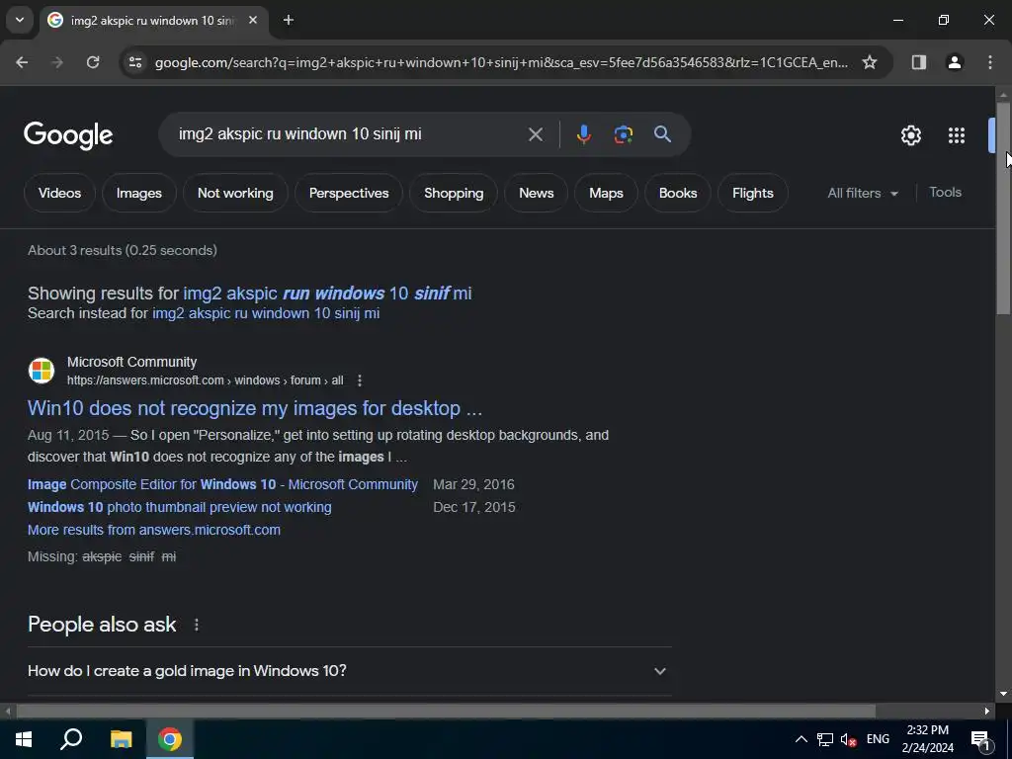Click the Microsoft Community favicon
This screenshot has width=1012, height=759.
pyautogui.click(x=42, y=371)
